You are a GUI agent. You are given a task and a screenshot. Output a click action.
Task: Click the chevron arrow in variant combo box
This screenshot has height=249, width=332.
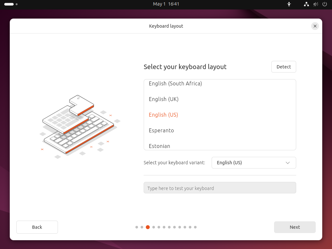(288, 163)
